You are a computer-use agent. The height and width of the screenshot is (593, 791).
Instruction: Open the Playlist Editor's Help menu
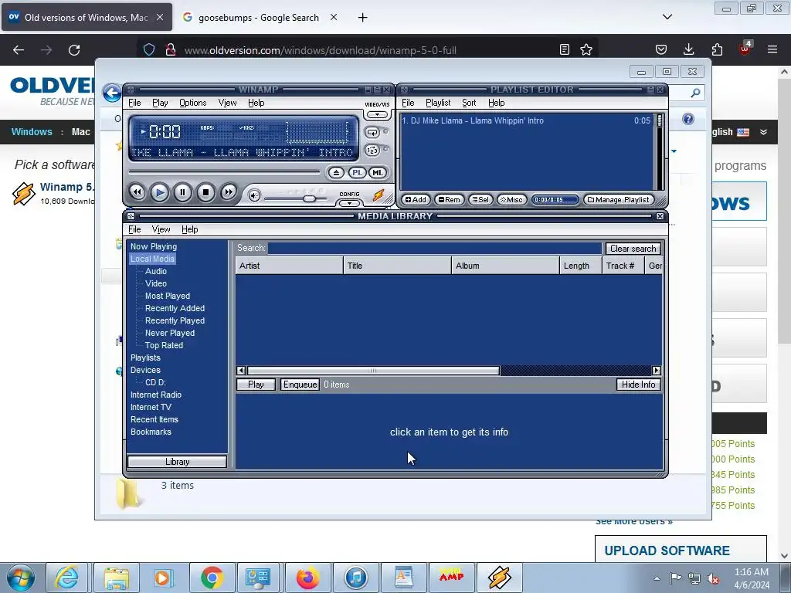pyautogui.click(x=497, y=103)
